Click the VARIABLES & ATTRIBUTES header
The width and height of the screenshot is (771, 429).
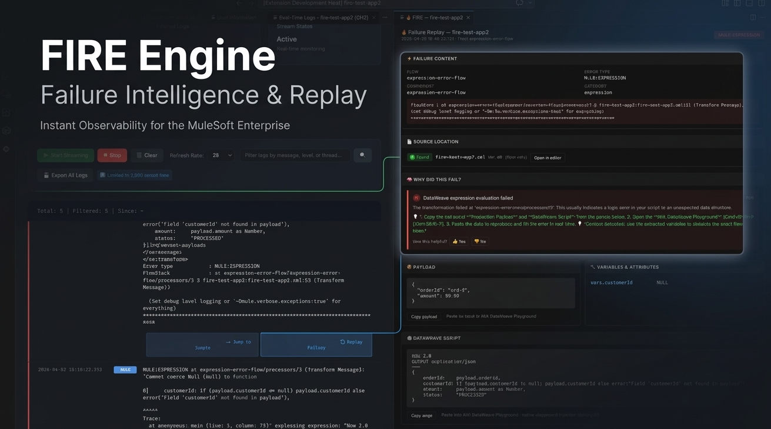click(x=625, y=267)
